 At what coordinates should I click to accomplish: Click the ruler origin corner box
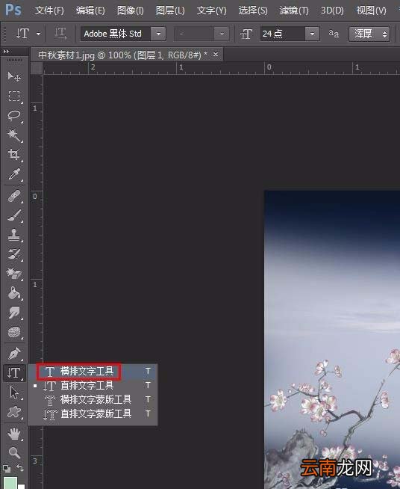pyautogui.click(x=37, y=68)
